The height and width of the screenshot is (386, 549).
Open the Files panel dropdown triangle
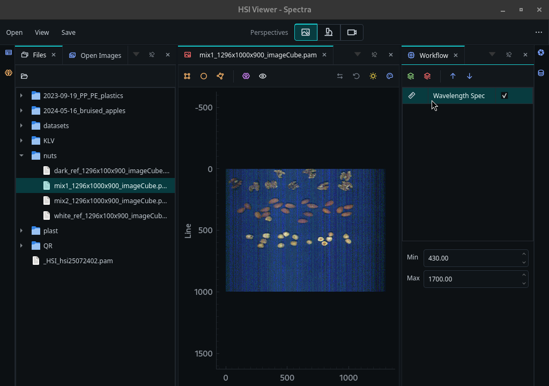click(x=136, y=54)
